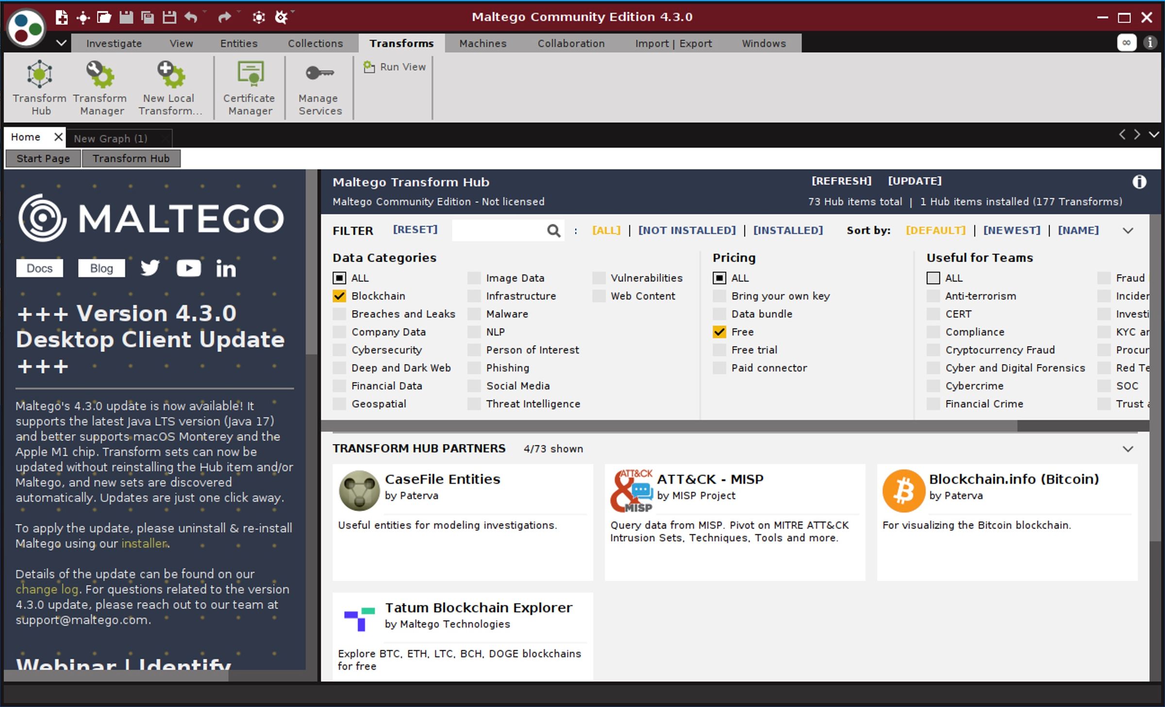Uncheck the Blockchain data category
This screenshot has width=1165, height=707.
(x=339, y=296)
